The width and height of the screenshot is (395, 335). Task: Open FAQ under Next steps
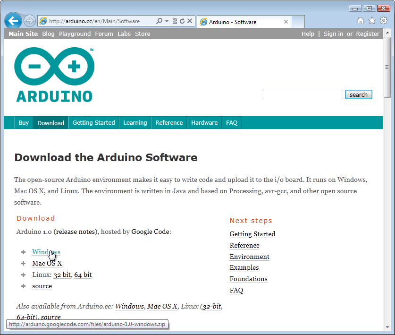236,290
